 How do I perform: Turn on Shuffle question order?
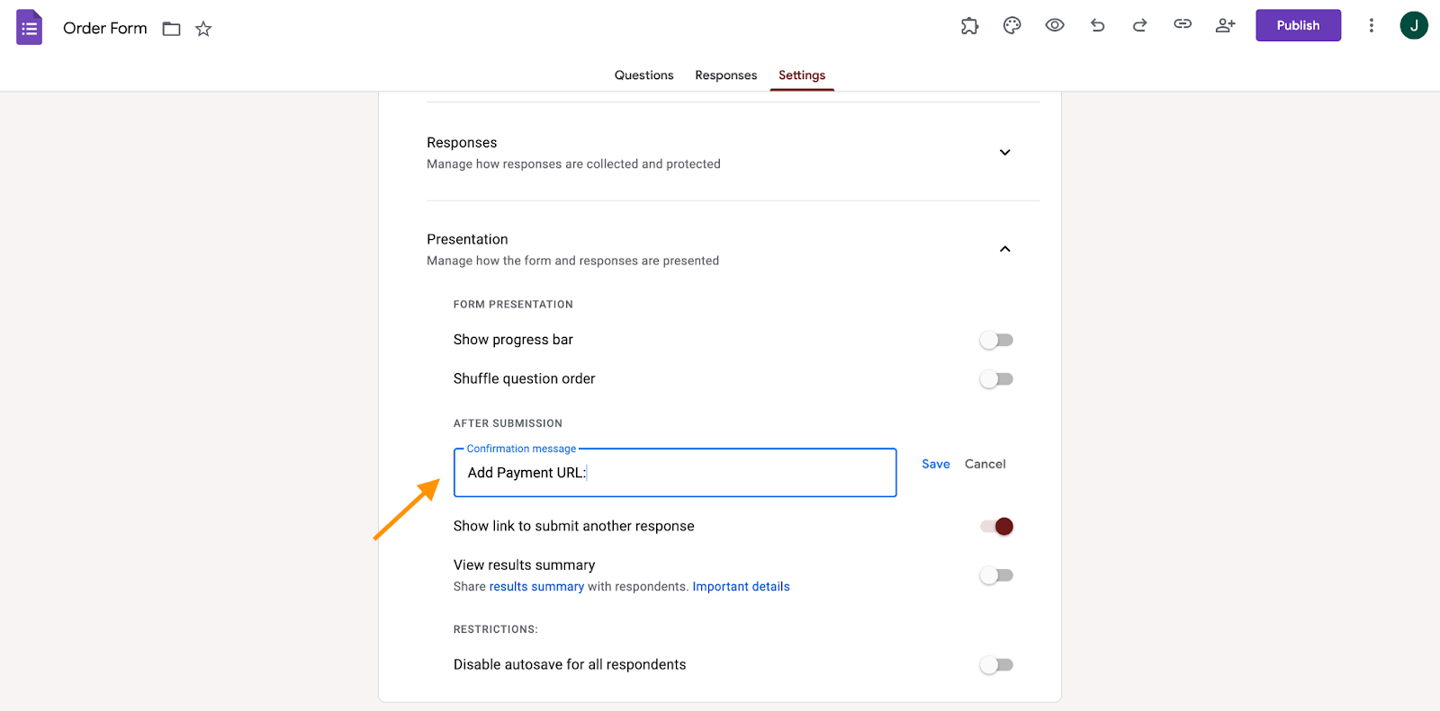pos(996,379)
